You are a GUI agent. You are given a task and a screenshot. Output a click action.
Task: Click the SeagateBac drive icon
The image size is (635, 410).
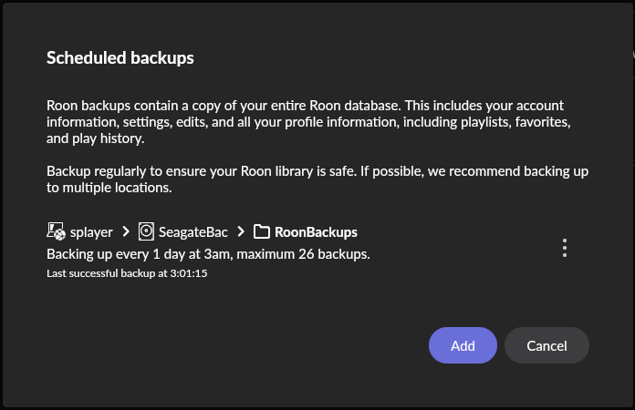(146, 232)
